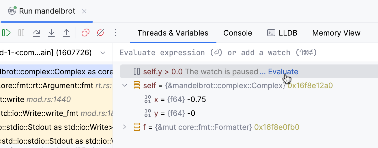Open the LLDB tab
The image size is (378, 148).
point(282,33)
